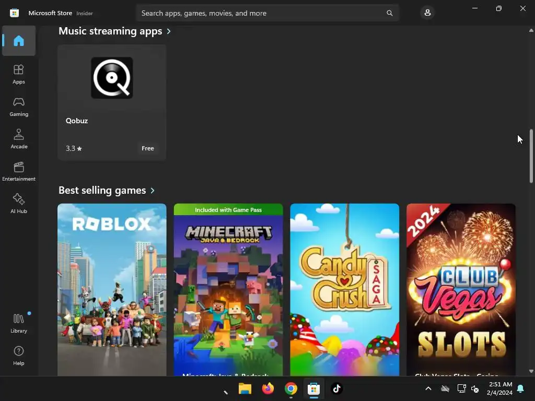Go to the Home tab in sidebar
The height and width of the screenshot is (401, 535).
(x=19, y=41)
